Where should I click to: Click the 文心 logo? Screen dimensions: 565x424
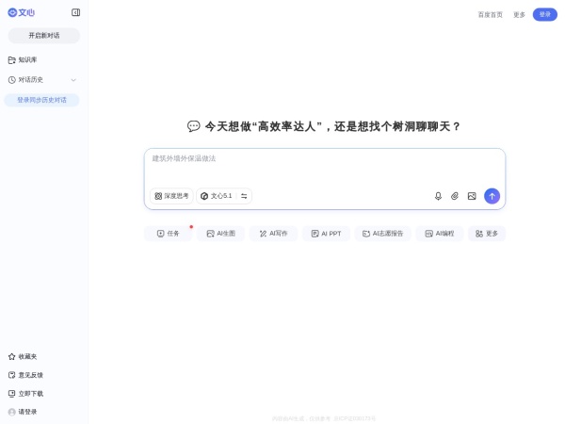coord(22,12)
